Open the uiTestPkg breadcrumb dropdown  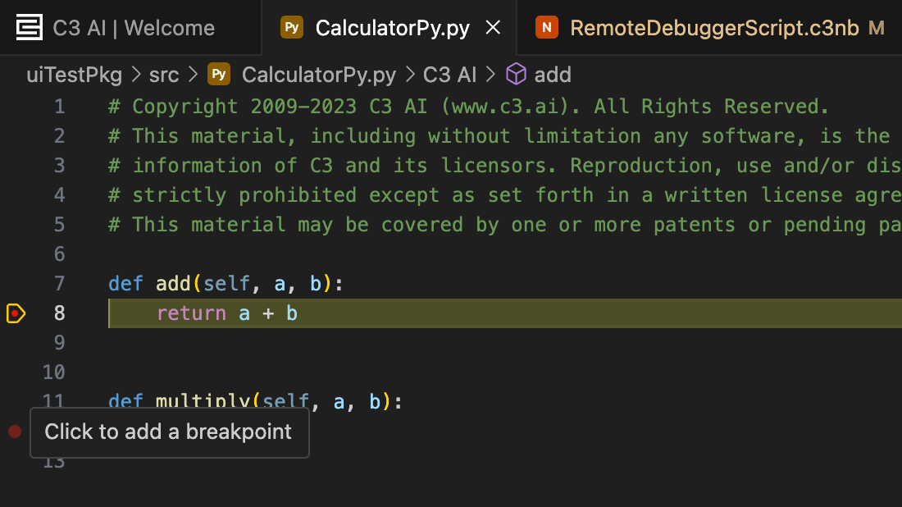tap(74, 75)
